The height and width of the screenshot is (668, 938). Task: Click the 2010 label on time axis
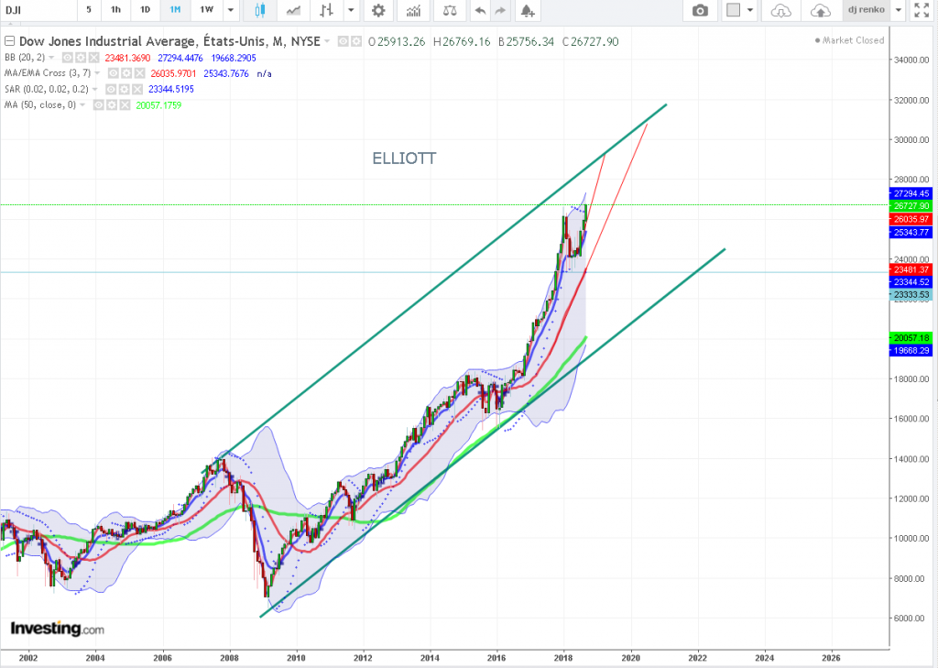296,658
